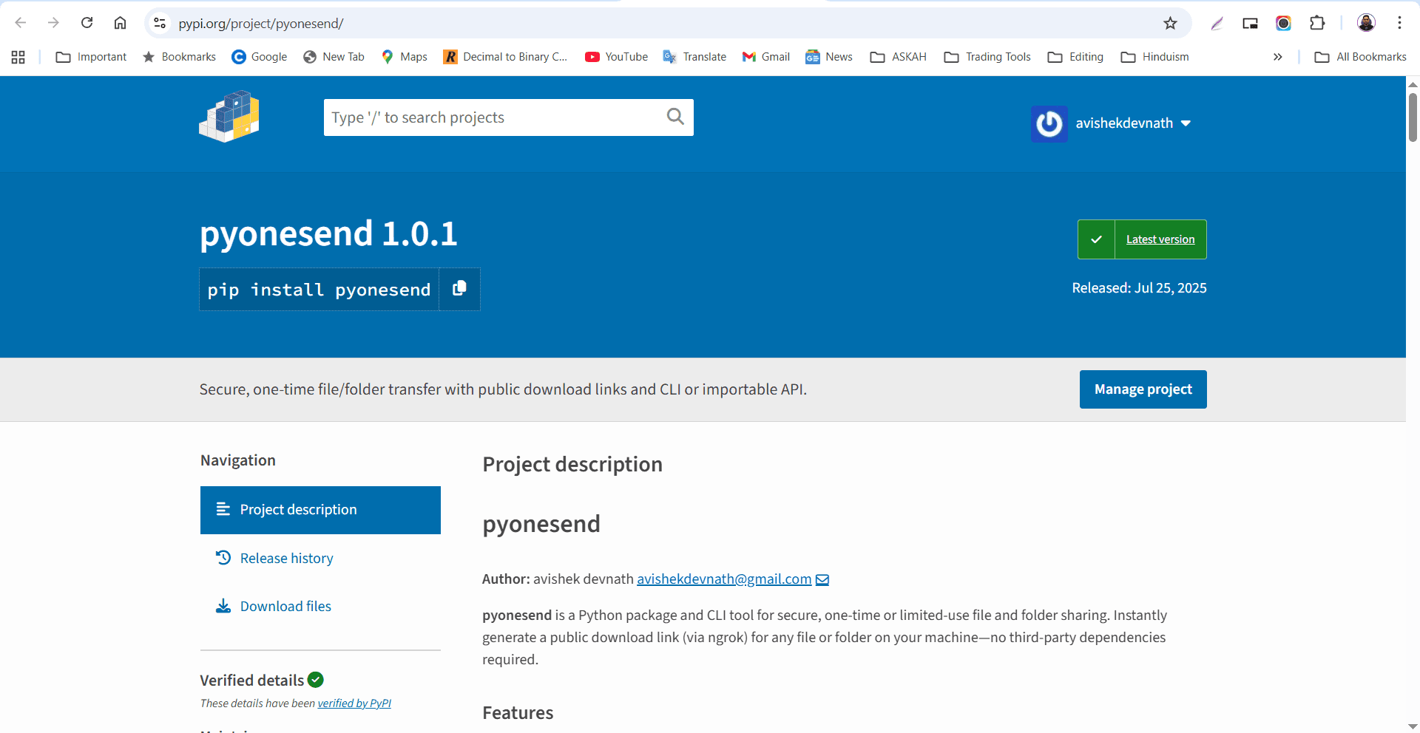The width and height of the screenshot is (1420, 733).
Task: Show hidden bookmarks overflow chevron
Action: click(1277, 57)
